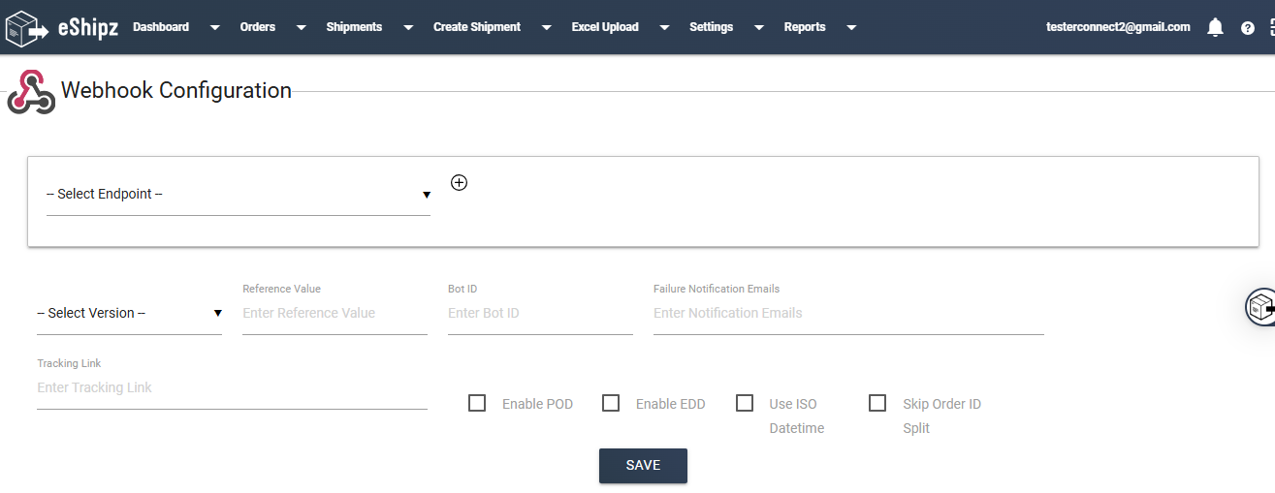Open the Create Shipment menu
Viewport: 1275px width, 493px height.
coord(477,27)
